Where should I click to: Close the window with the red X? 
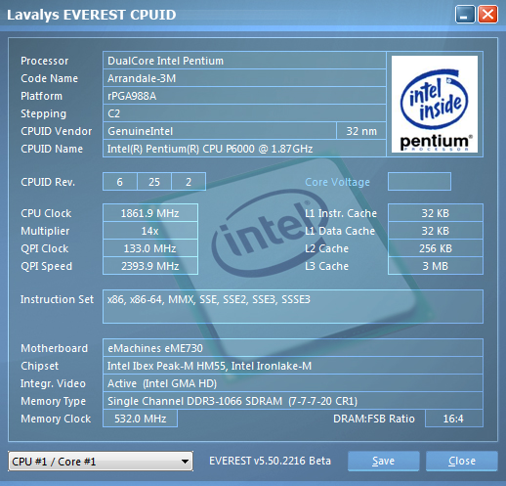[487, 15]
